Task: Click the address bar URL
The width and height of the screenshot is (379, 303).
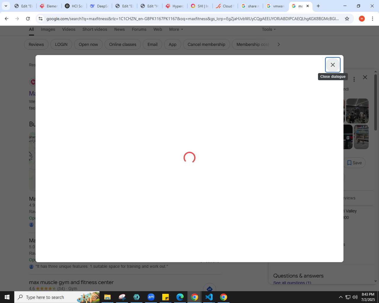Action: coord(192,19)
